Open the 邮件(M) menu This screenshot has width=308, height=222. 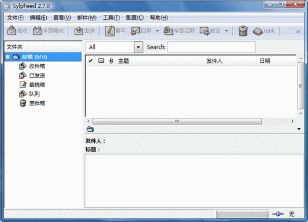[x=87, y=18]
